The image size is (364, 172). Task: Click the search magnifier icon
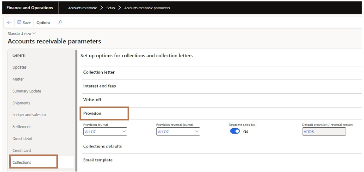[x=60, y=23]
